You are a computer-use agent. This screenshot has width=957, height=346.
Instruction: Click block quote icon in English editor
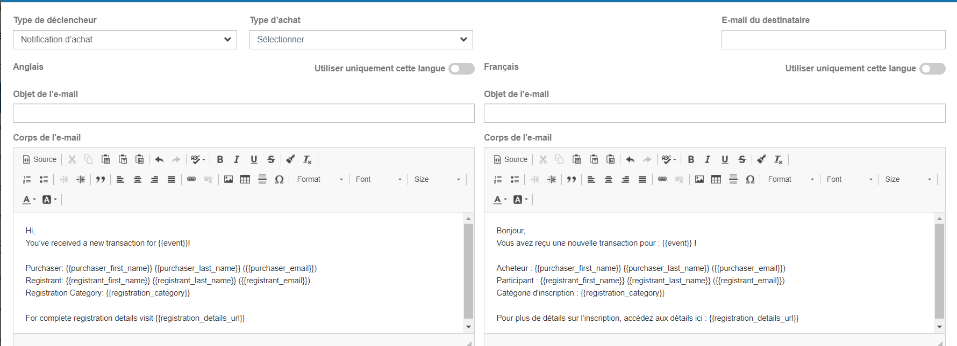[101, 179]
